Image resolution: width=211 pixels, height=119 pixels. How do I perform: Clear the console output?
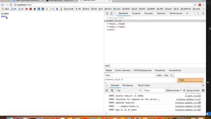(112, 91)
